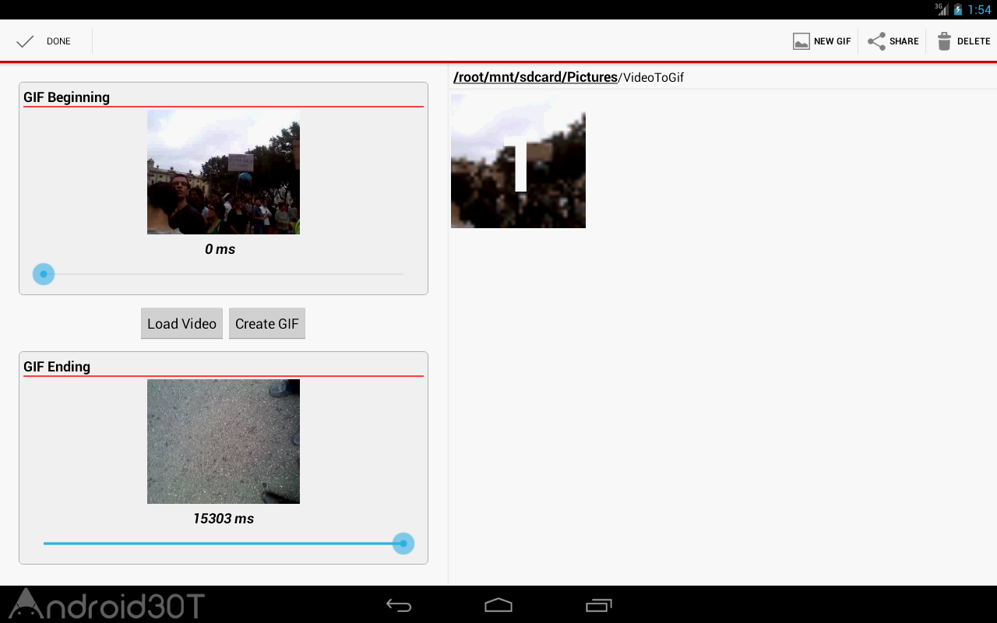Click the Create GIF button
The height and width of the screenshot is (623, 997).
click(267, 324)
